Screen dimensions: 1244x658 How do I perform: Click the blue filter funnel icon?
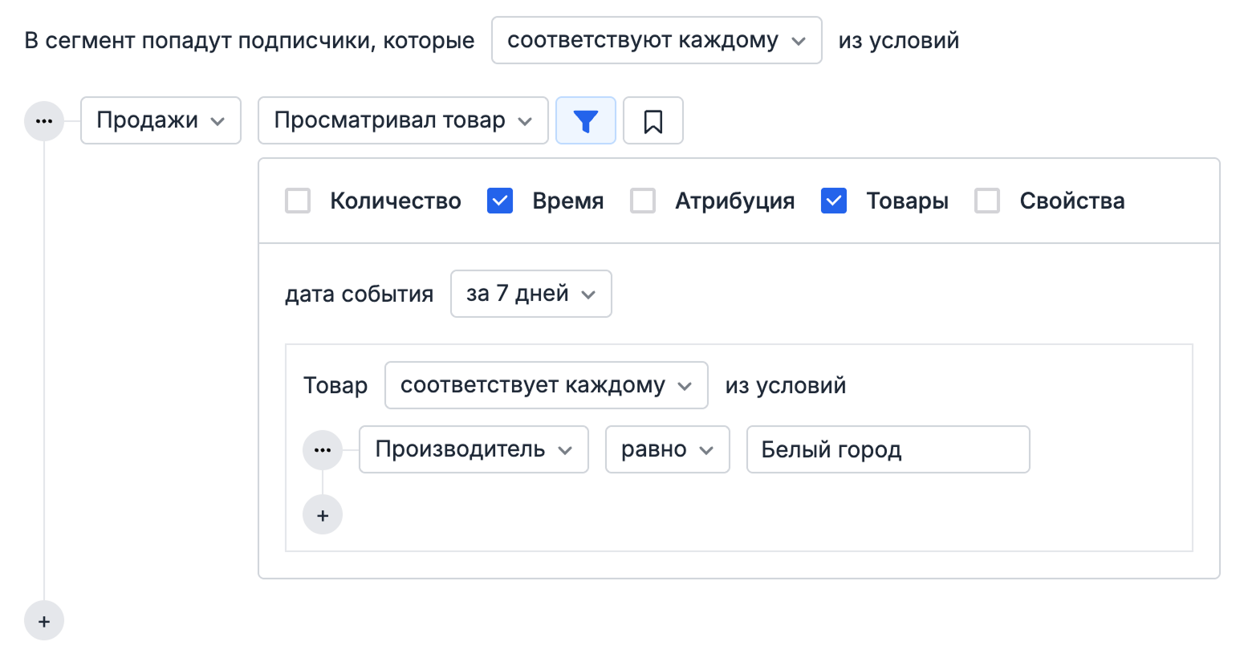(x=585, y=120)
